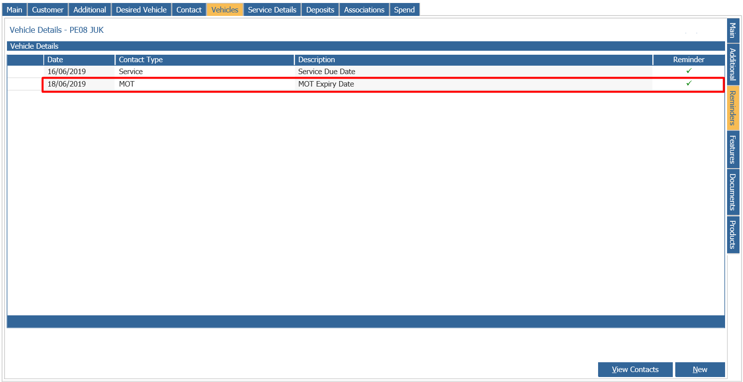Open the Additional top tab
743x382 pixels.
(x=90, y=9)
